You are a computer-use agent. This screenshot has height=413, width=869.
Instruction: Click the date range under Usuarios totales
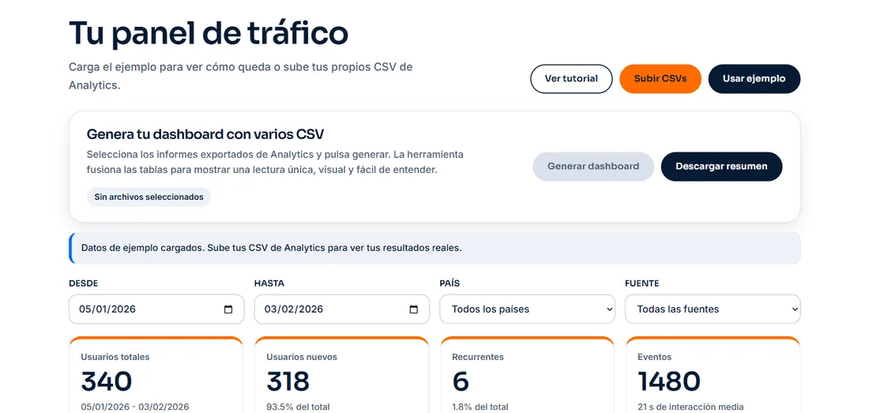tap(134, 407)
